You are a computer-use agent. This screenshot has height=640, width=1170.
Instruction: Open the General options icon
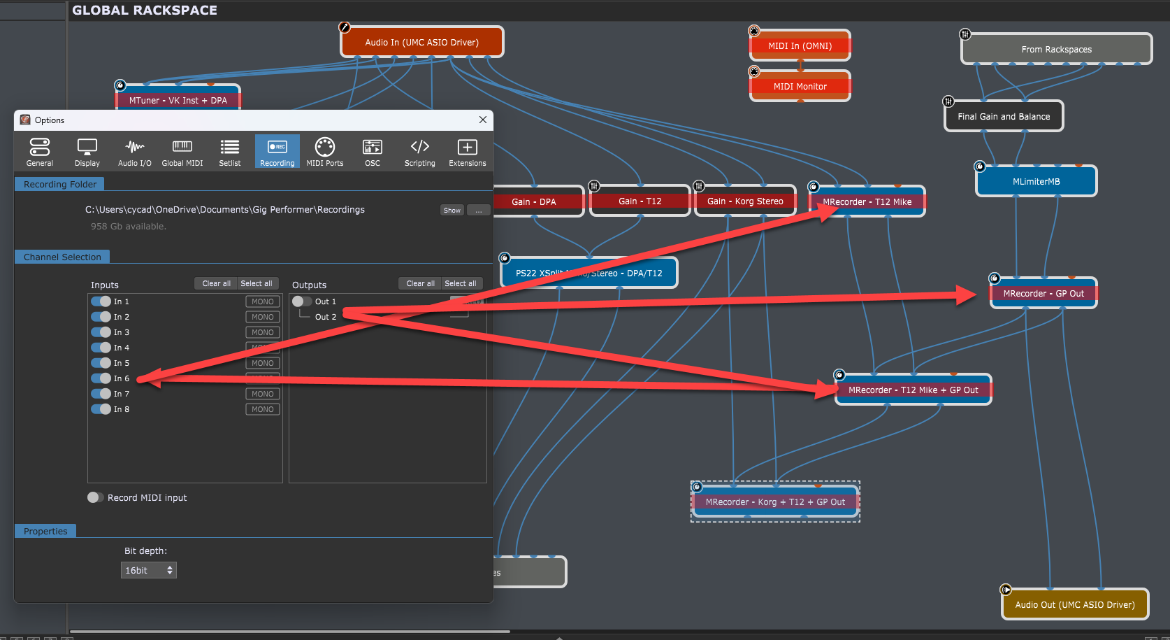click(40, 151)
